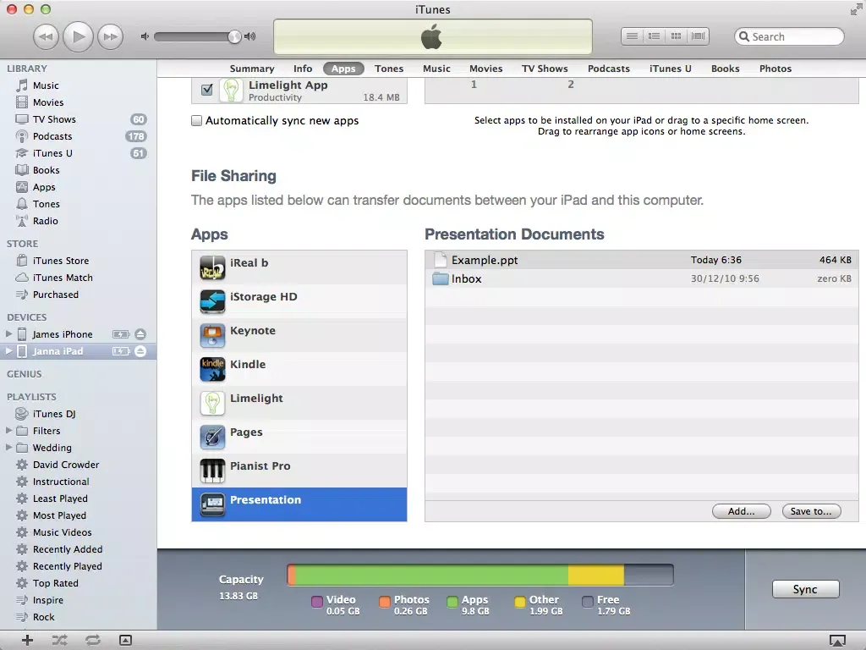Open the Summary tab
Screen dimensions: 866x650
(252, 69)
